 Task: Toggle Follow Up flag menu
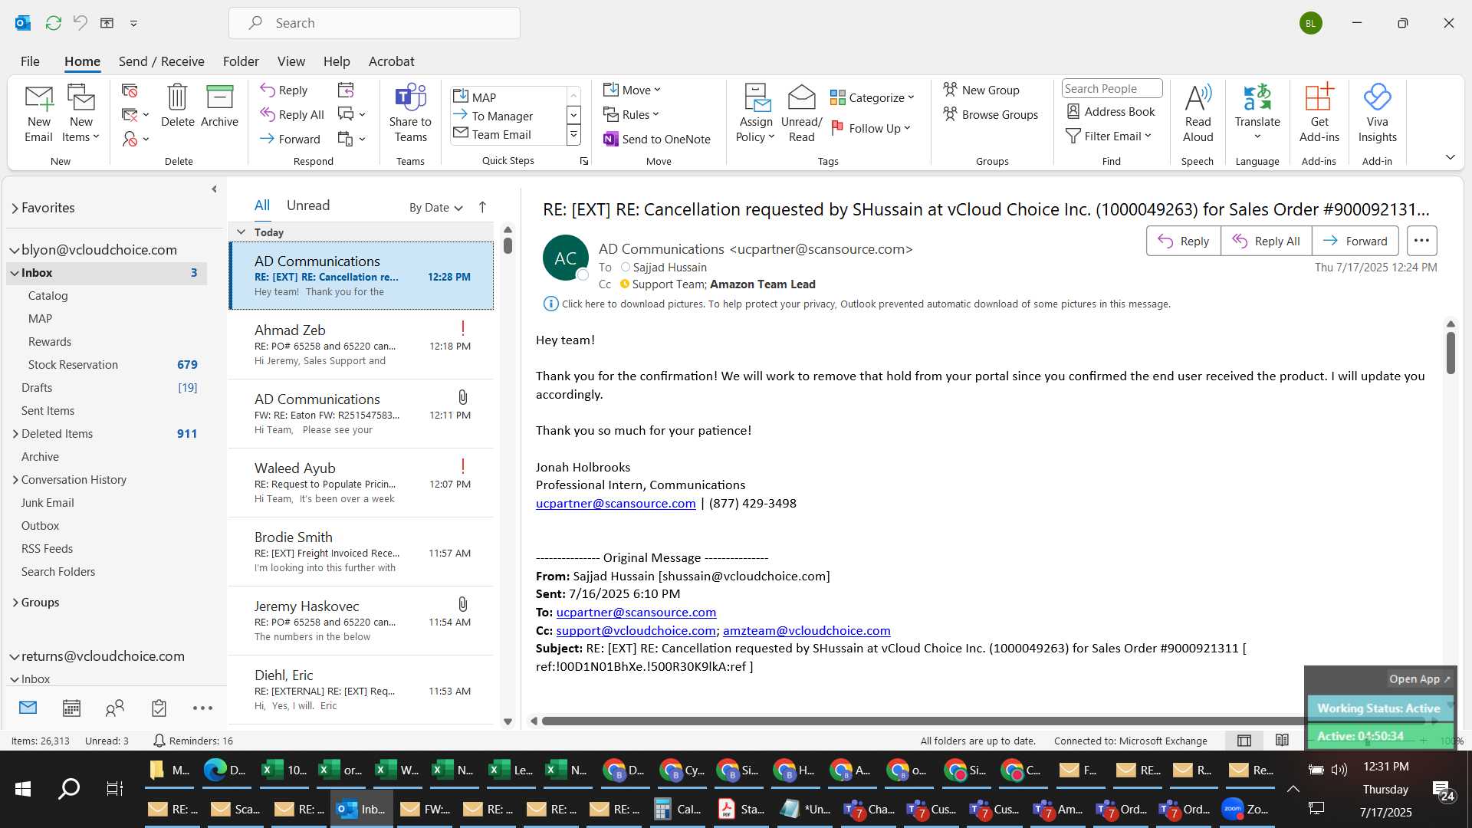(871, 128)
